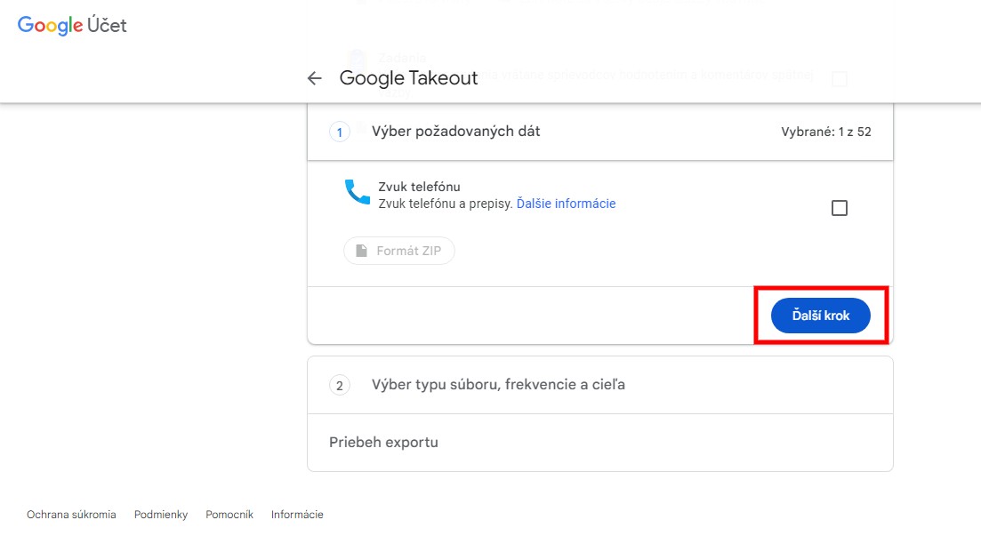Viewport: 981px width, 536px height.
Task: Open the Priebeh exportu section
Action: pos(600,442)
